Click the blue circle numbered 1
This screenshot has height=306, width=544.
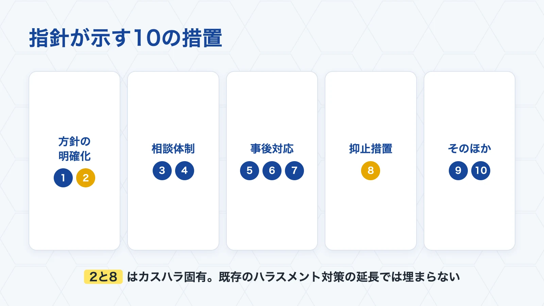click(63, 178)
